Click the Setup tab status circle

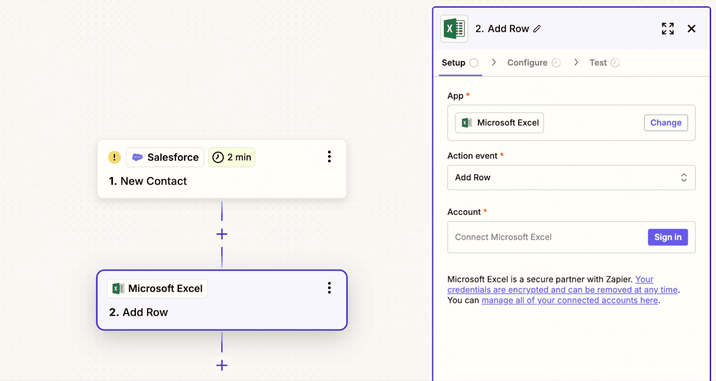(x=474, y=63)
